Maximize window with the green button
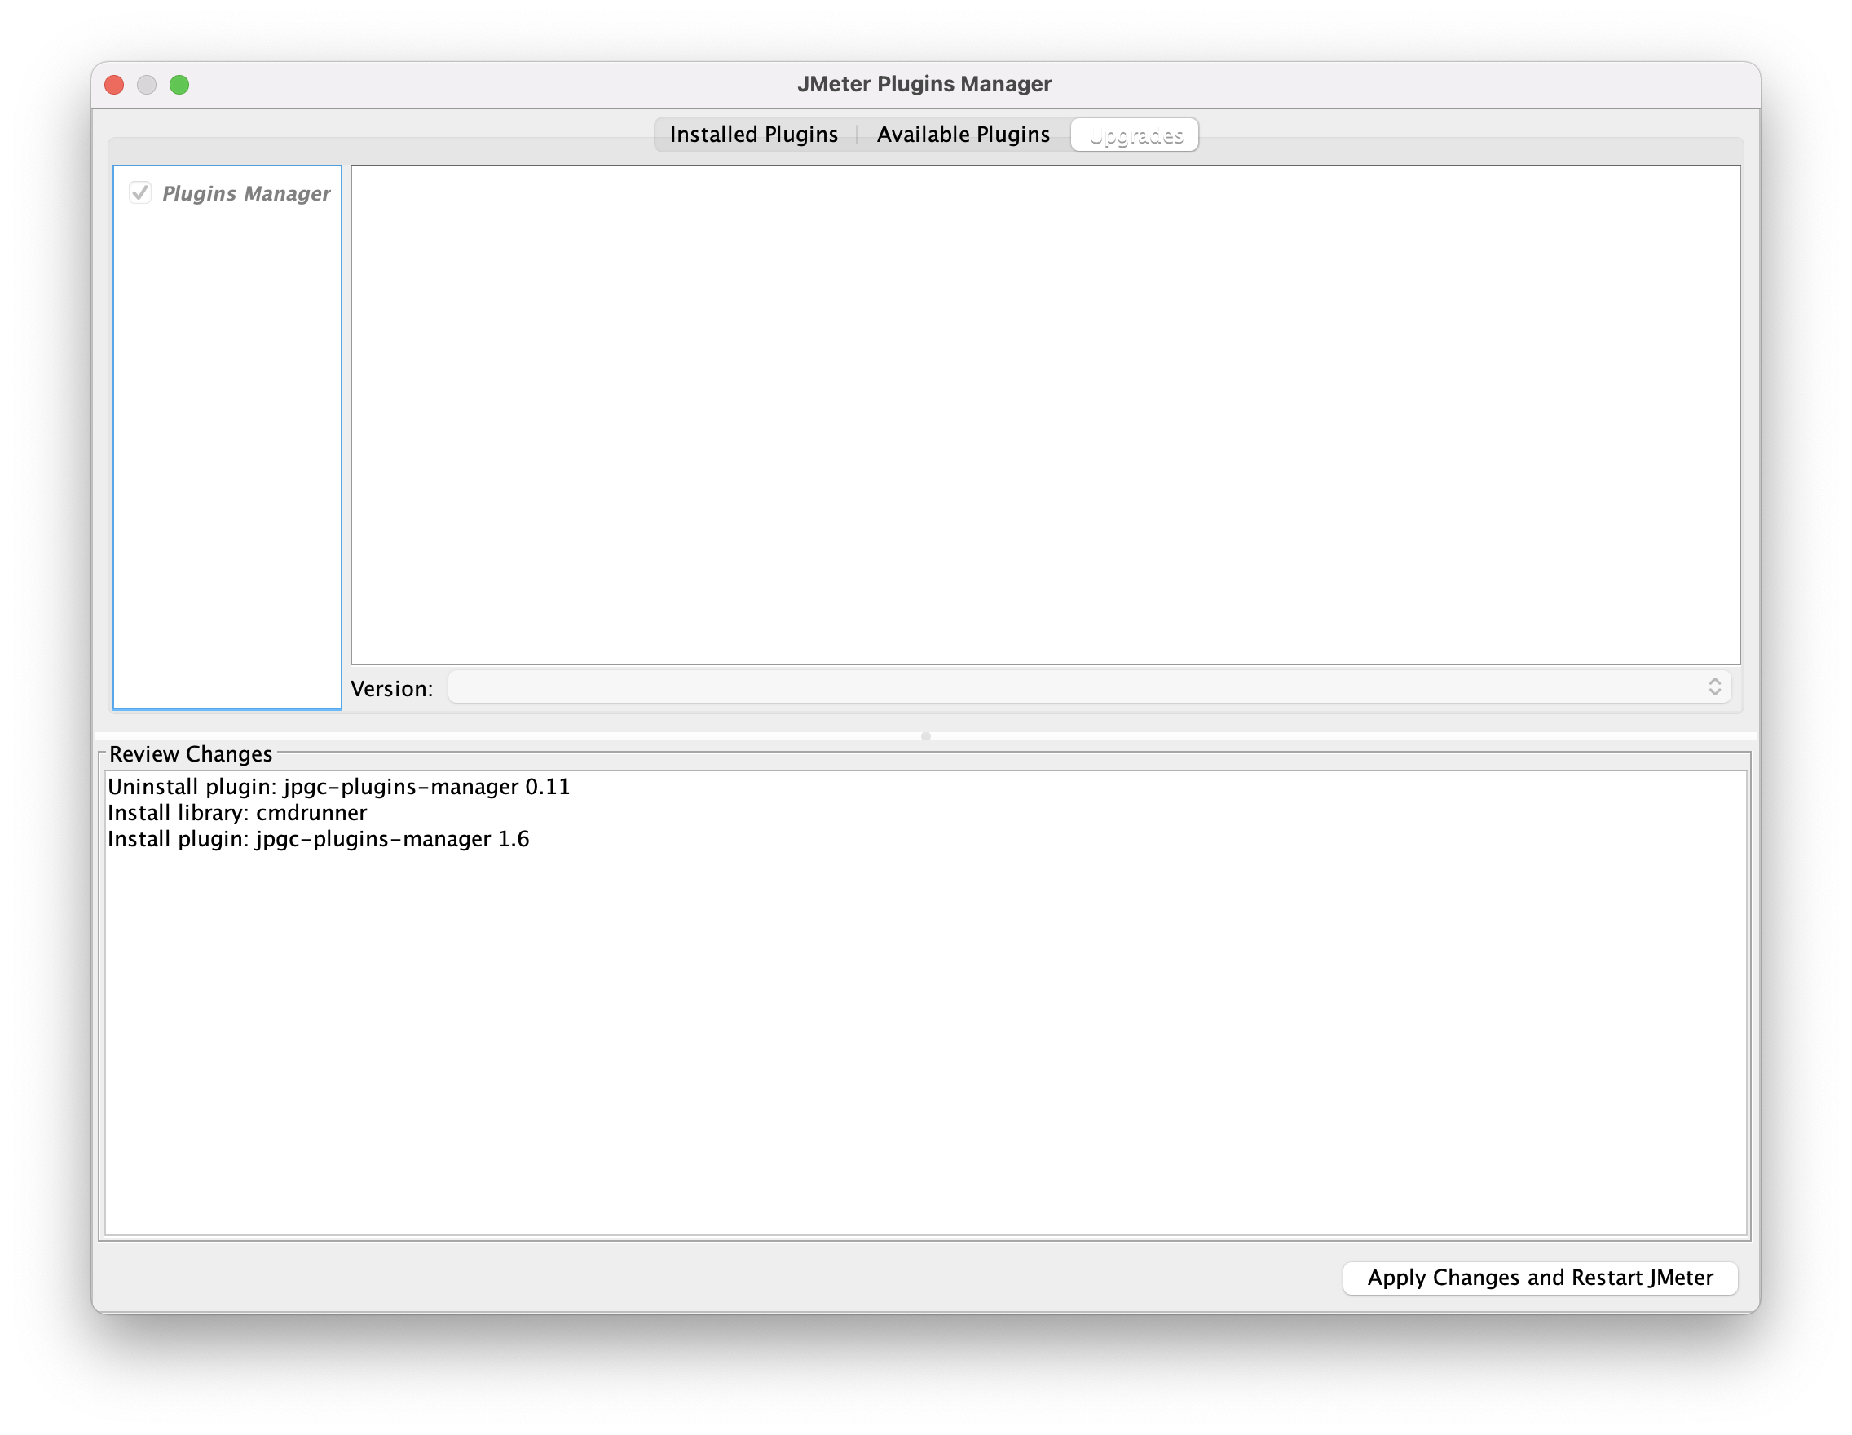Image resolution: width=1852 pixels, height=1435 pixels. click(x=179, y=85)
